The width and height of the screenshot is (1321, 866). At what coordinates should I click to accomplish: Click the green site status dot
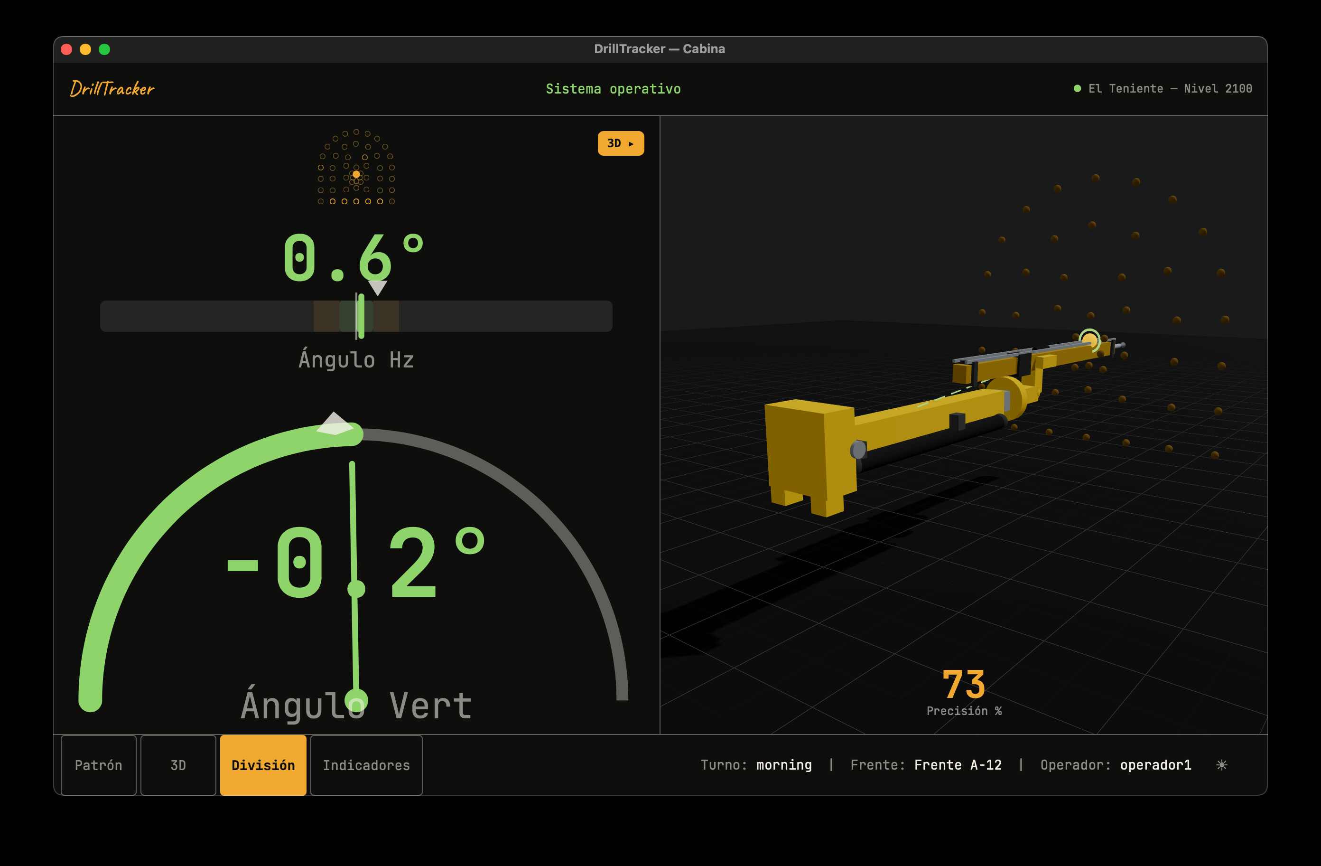coord(1077,88)
